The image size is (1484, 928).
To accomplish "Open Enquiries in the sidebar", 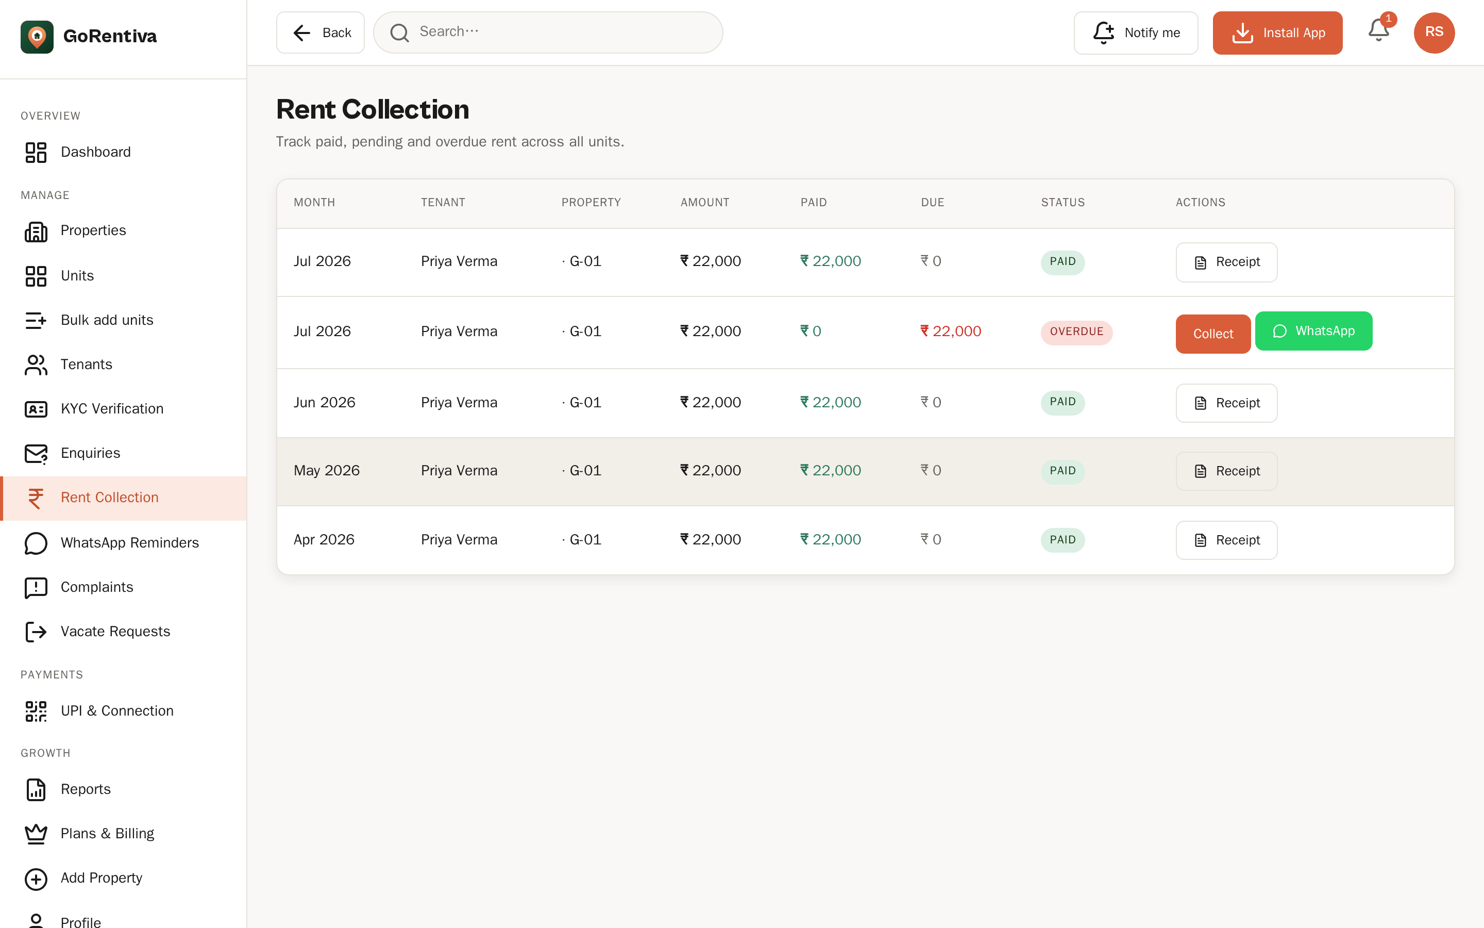I will click(x=123, y=454).
